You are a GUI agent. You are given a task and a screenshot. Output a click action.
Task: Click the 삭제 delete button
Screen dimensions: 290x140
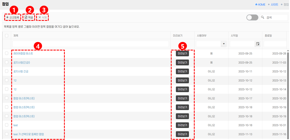point(42,17)
